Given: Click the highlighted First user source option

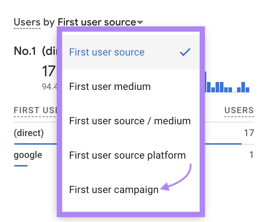Looking at the screenshot, I should coord(107,52).
